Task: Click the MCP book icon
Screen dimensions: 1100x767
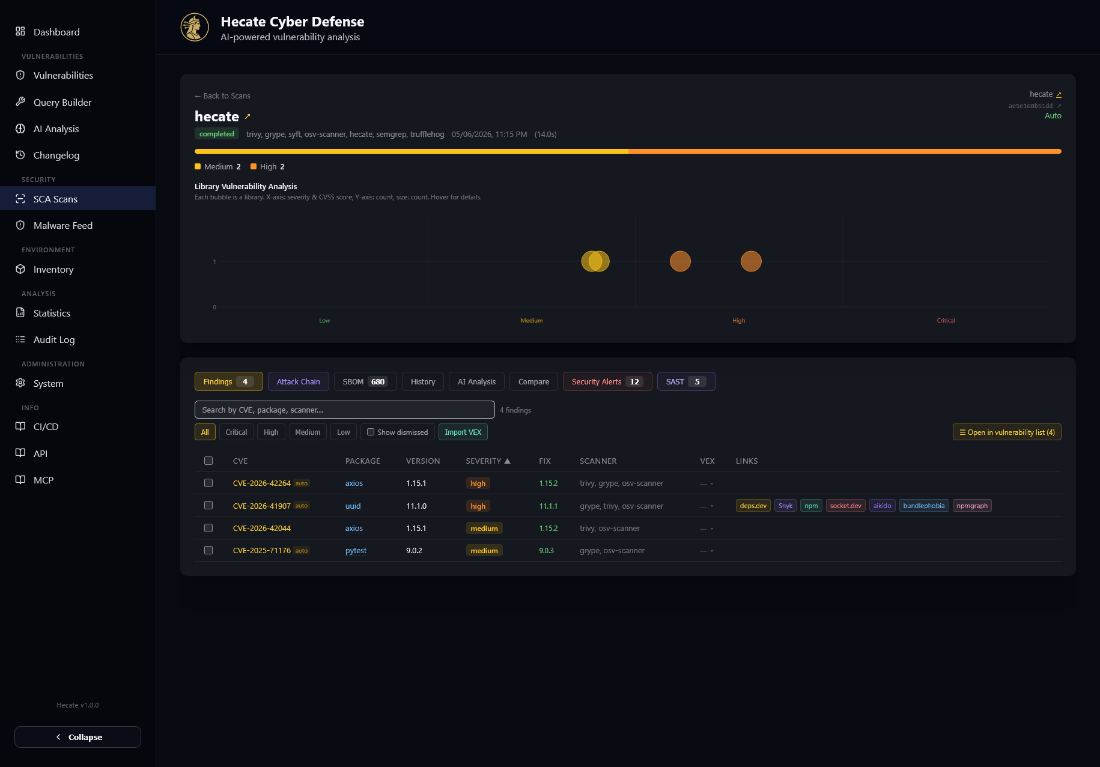Action: (20, 479)
